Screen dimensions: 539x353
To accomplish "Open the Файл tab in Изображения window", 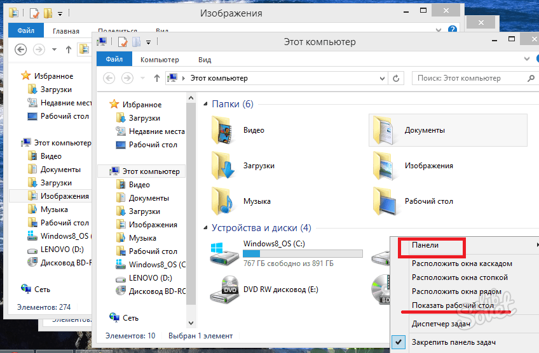I will tap(26, 31).
